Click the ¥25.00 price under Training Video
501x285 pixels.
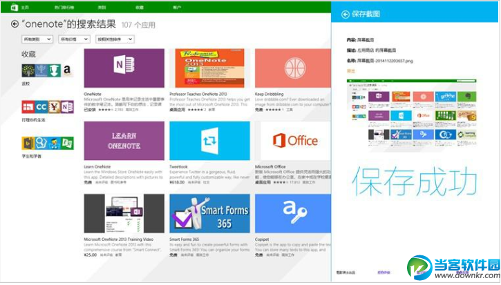pyautogui.click(x=91, y=255)
